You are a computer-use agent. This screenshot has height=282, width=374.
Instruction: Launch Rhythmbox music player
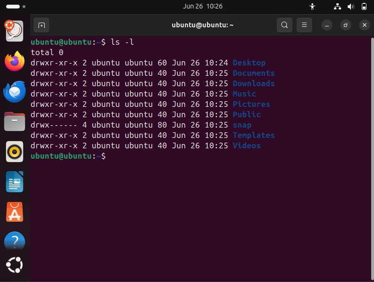pos(15,152)
